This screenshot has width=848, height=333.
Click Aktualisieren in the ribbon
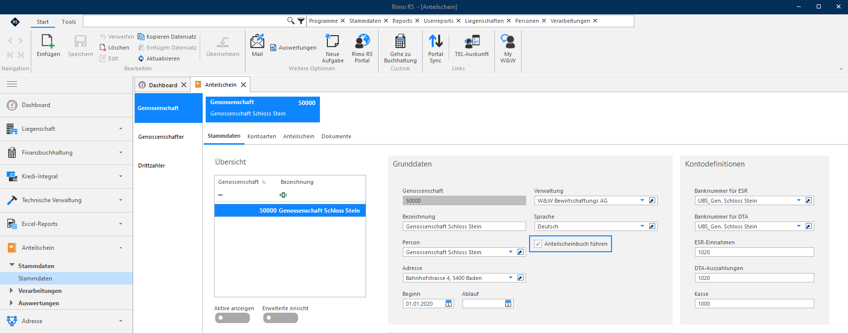point(158,58)
